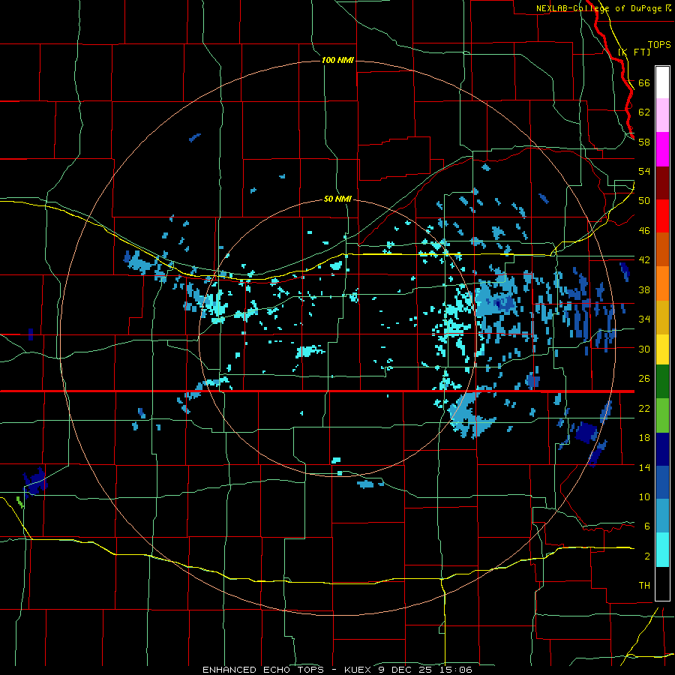Click the "42" legend value

click(644, 260)
